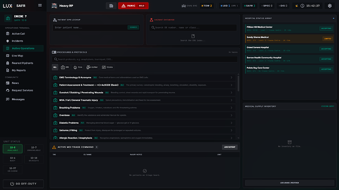Select Pillbox Hill Medical Center card
339x190 pixels.
click(x=289, y=28)
